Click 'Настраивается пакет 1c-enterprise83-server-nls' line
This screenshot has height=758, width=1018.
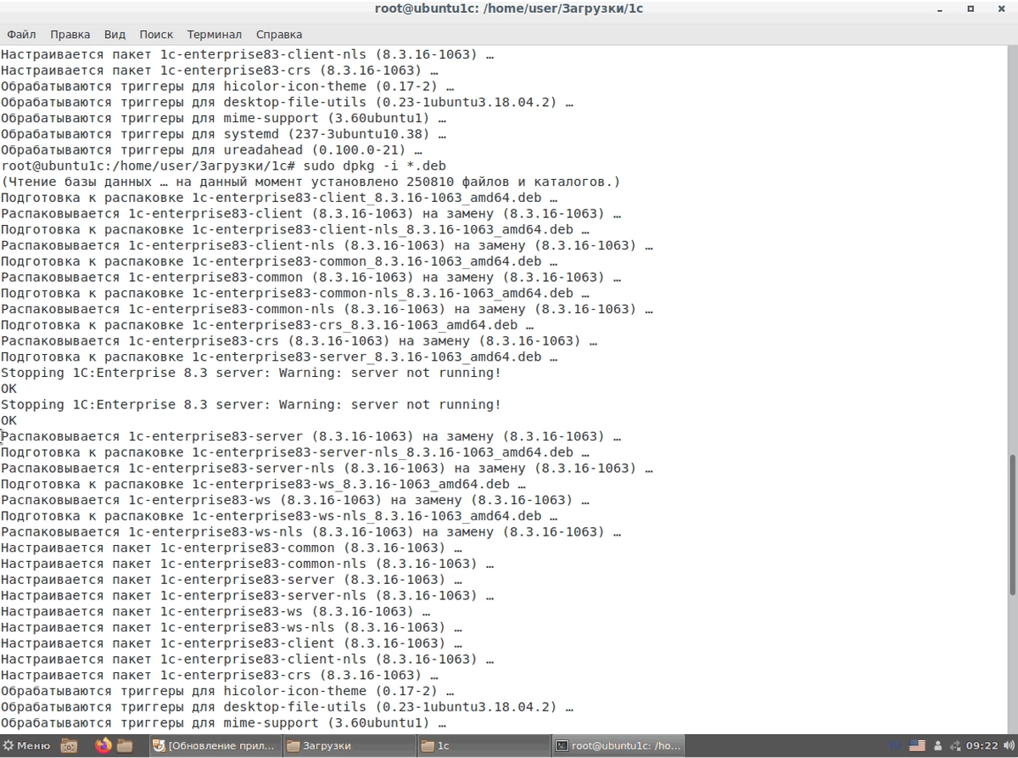(x=248, y=595)
